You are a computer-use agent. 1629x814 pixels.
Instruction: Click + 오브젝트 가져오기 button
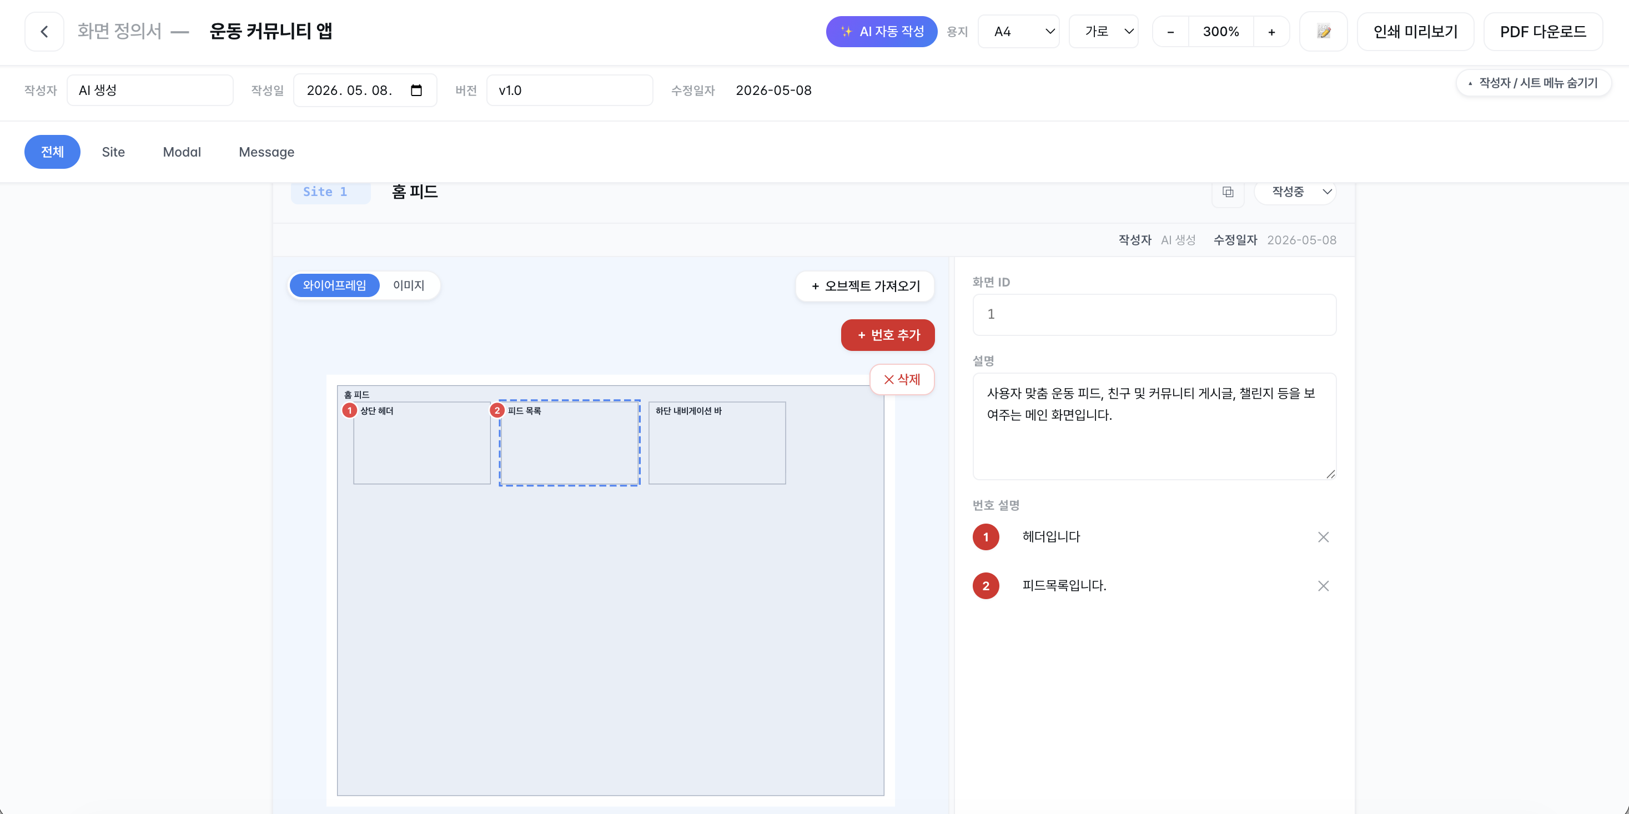coord(865,287)
